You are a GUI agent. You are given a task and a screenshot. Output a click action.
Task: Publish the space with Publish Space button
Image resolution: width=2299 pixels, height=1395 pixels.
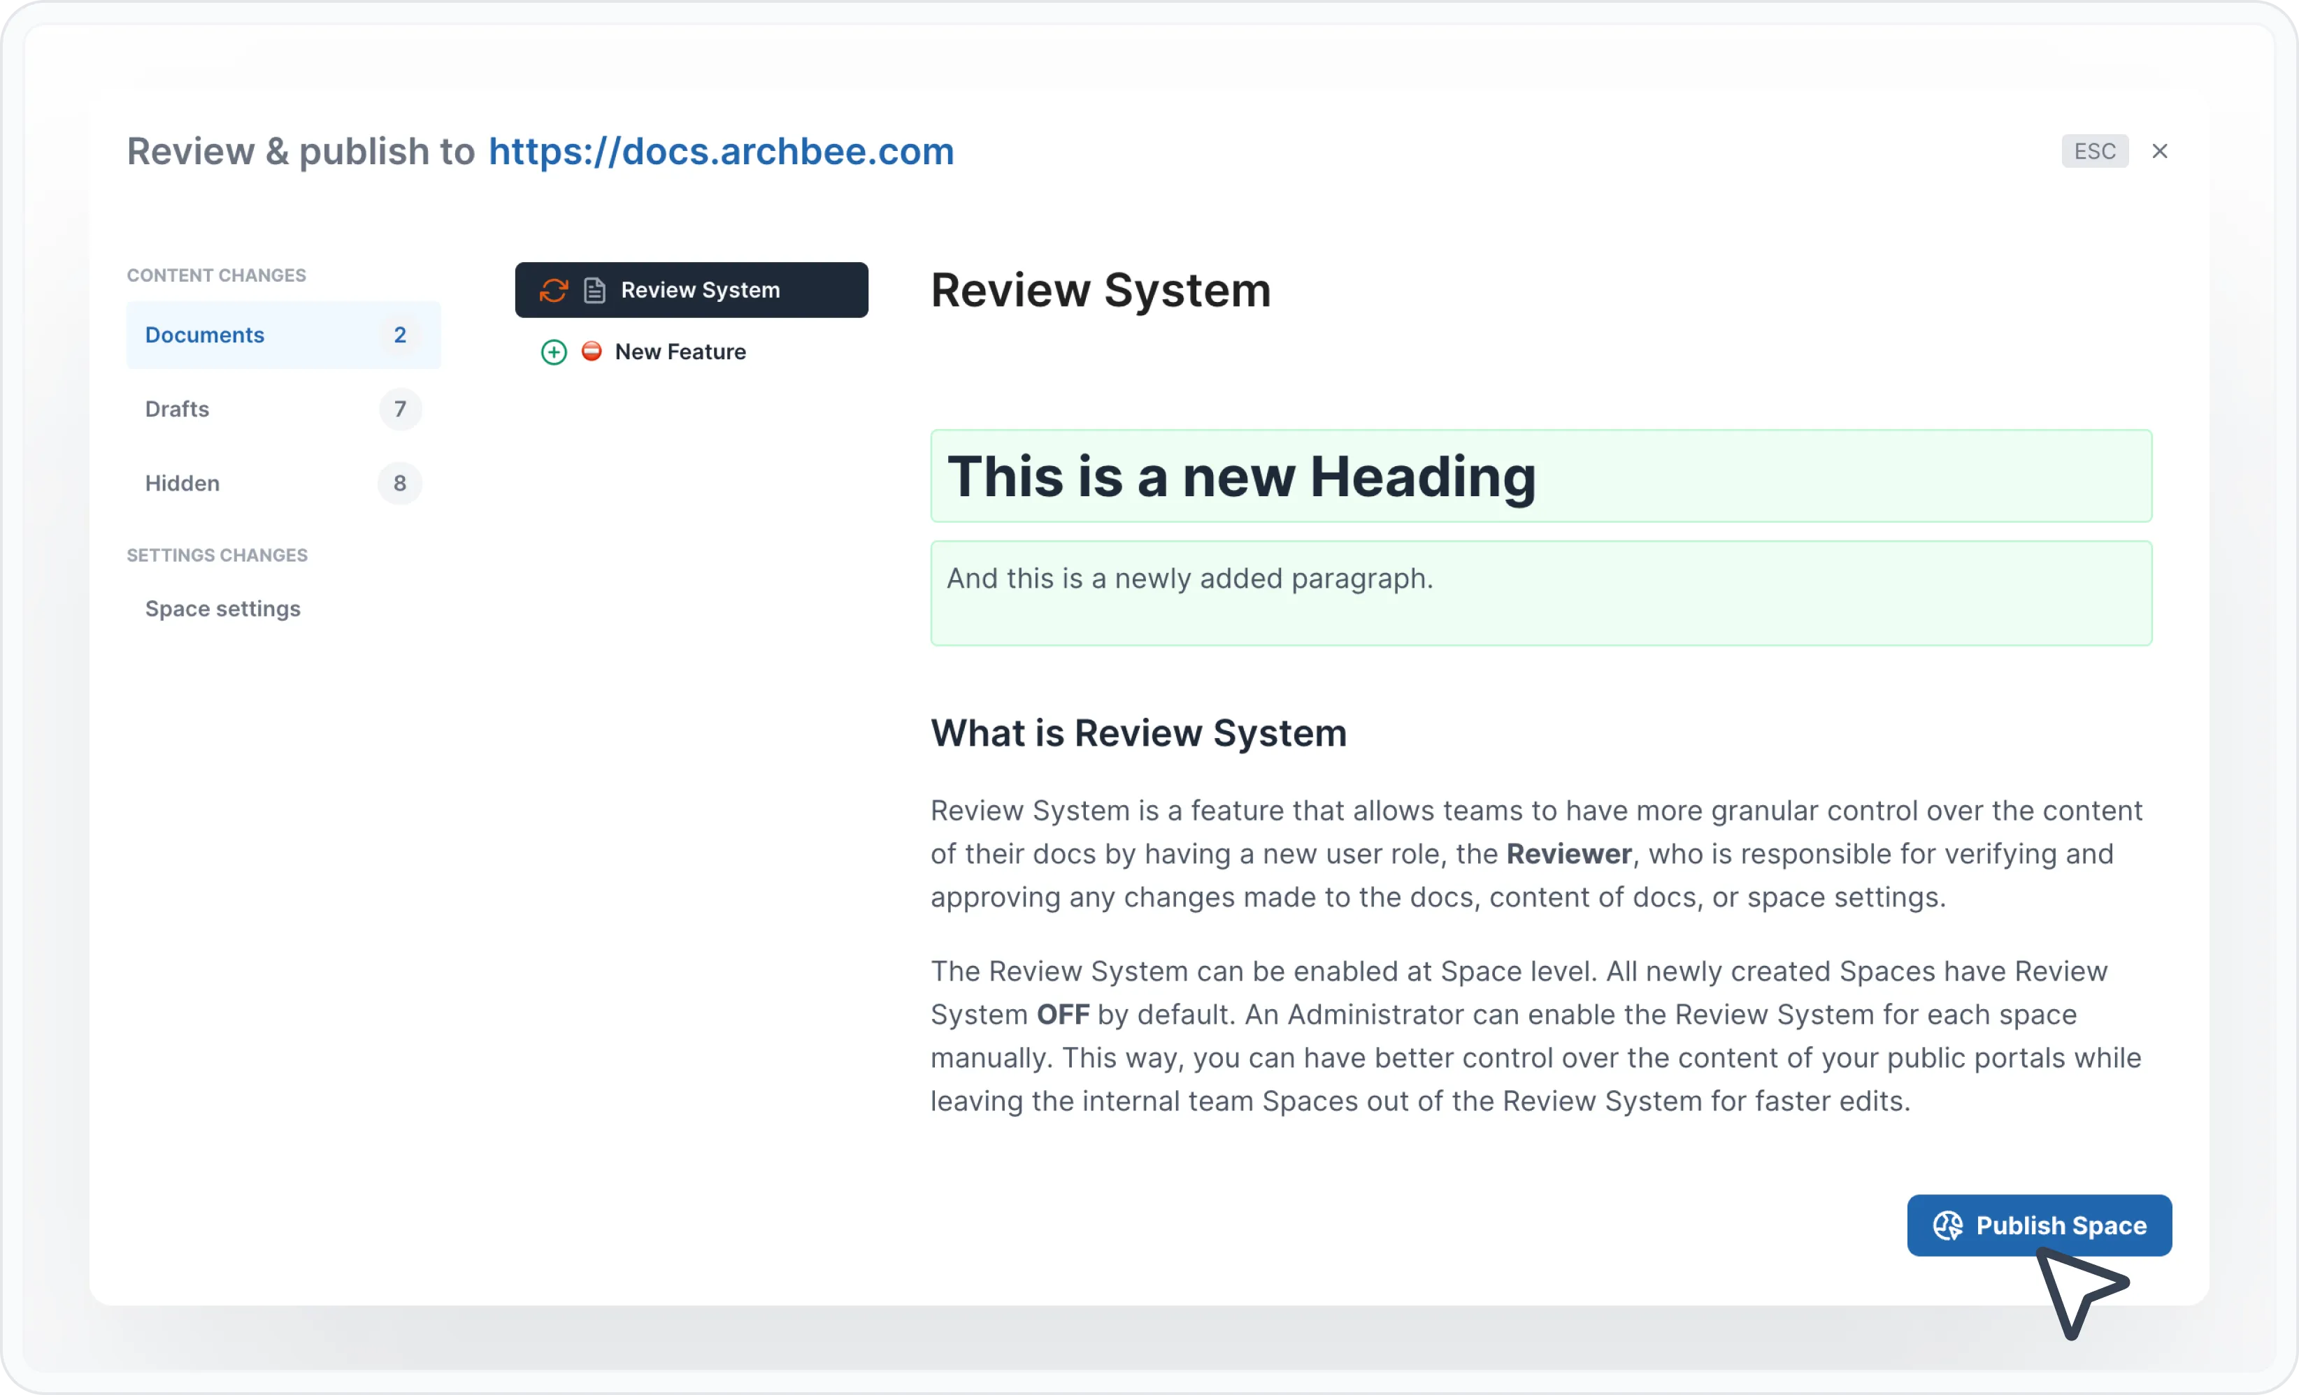pyautogui.click(x=2039, y=1225)
